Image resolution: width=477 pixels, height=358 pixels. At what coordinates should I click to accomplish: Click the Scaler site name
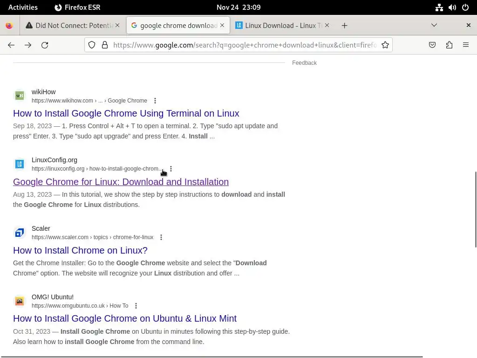tap(41, 228)
